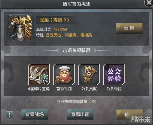Click the 击退首领获得 section header
153x125 pixels.
tap(76, 50)
